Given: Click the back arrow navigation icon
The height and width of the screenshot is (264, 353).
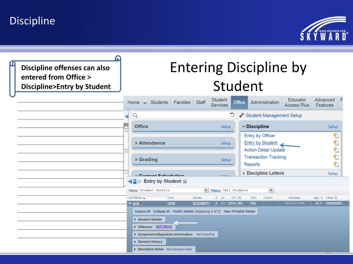Looking at the screenshot, I should [130, 181].
